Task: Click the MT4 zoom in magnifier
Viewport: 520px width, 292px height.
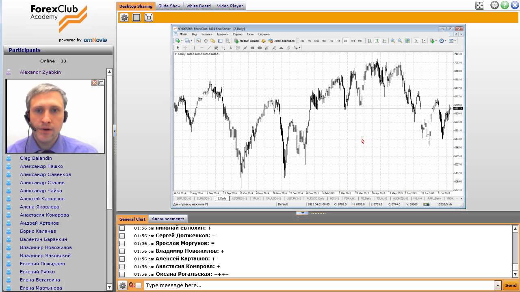Action: (x=393, y=41)
